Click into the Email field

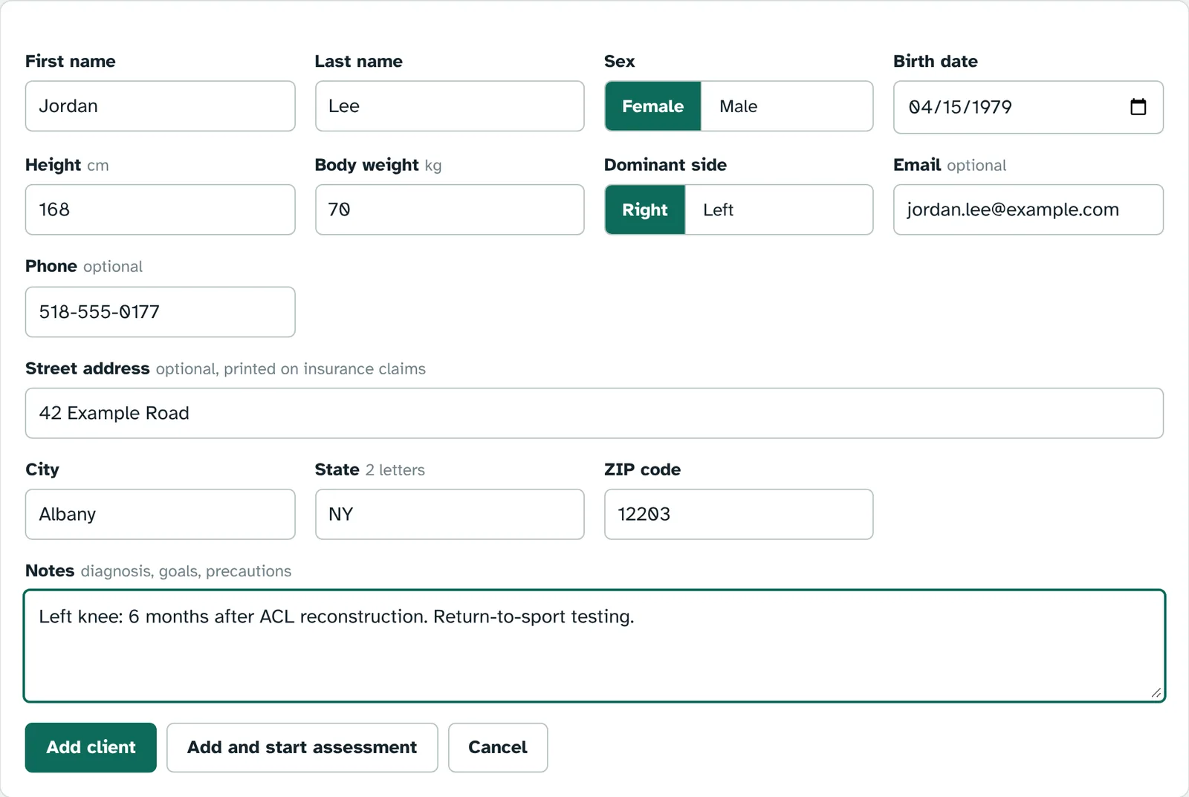click(x=1028, y=209)
